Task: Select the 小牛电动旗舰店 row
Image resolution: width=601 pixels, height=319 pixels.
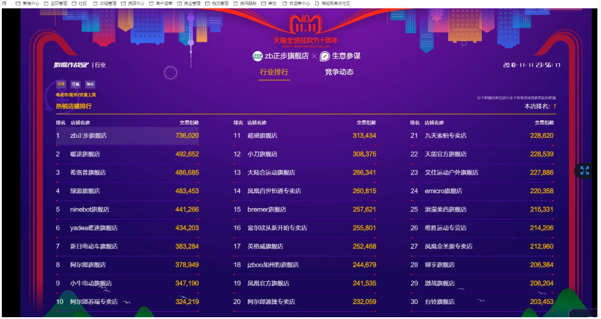Action: pyautogui.click(x=128, y=283)
